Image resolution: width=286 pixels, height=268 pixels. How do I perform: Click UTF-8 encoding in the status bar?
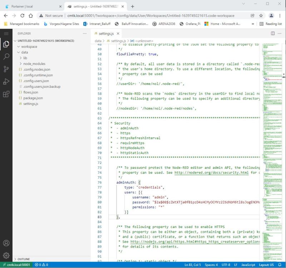tap(226, 265)
